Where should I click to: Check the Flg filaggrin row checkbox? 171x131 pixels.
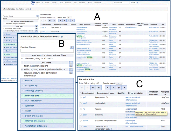pyautogui.click(x=81, y=109)
